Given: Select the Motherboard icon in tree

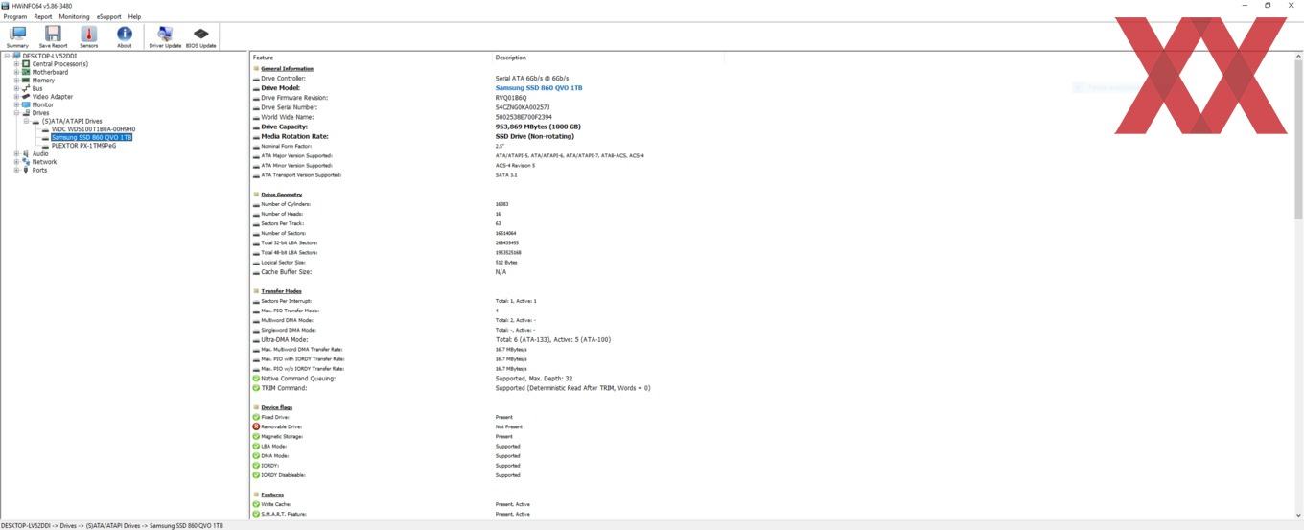Looking at the screenshot, I should click(26, 72).
